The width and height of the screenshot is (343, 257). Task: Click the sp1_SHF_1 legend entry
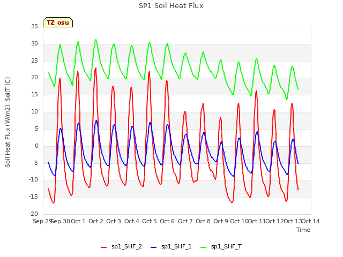tap(171, 247)
